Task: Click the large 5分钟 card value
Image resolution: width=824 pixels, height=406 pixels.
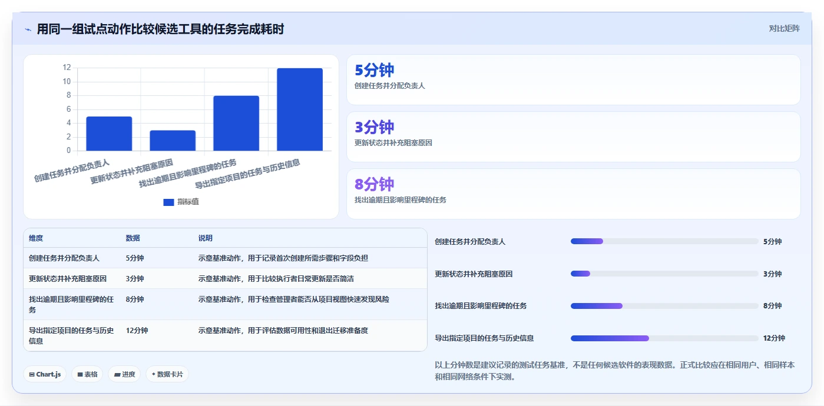Action: pos(375,70)
